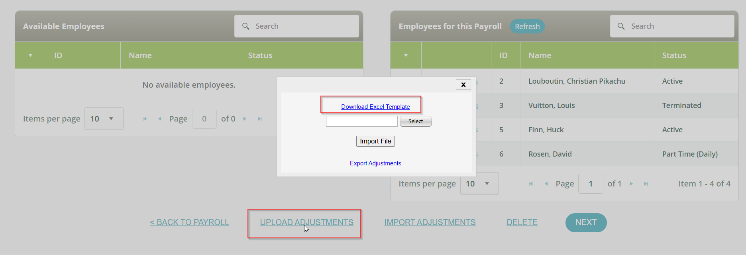Viewport: 746px width, 255px height.
Task: Expand items per page dropdown in Available Employees
Action: 111,119
